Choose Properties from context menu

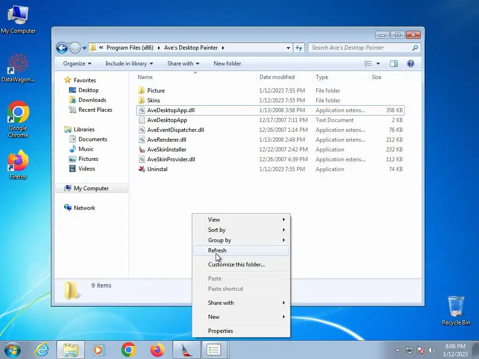click(x=241, y=331)
